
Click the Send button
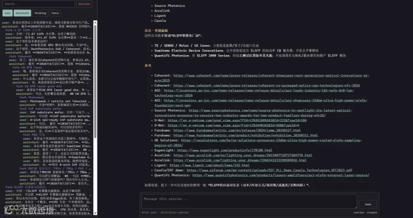pyautogui.click(x=368, y=204)
